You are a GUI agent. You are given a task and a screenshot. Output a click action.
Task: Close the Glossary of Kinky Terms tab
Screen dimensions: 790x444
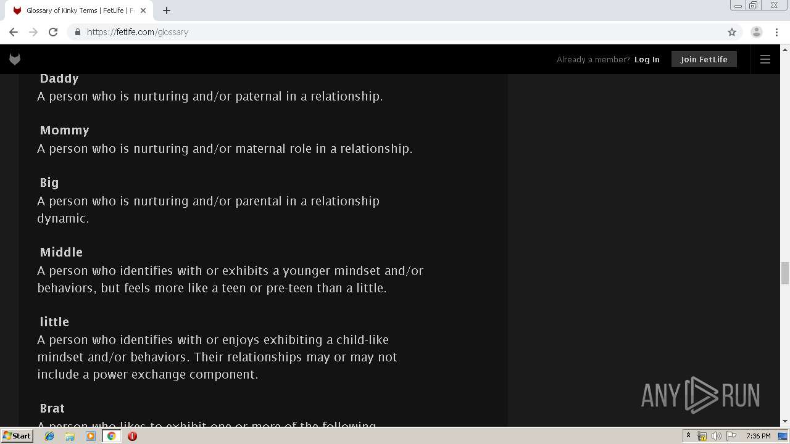143,10
